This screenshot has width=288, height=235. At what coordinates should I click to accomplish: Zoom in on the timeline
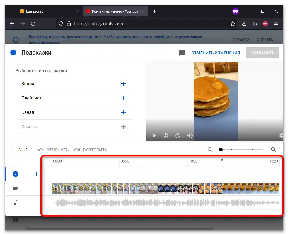[273, 149]
